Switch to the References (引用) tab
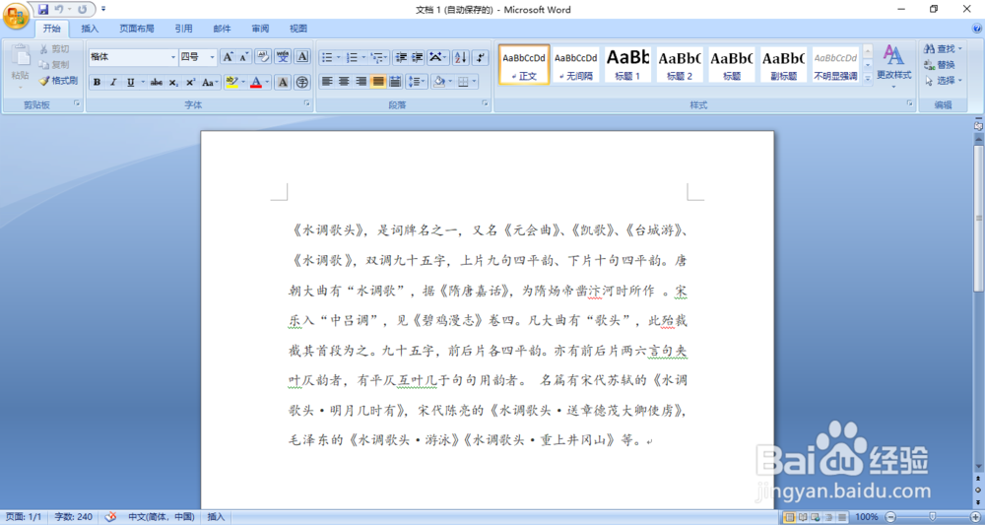Viewport: 985px width, 525px height. pos(183,29)
